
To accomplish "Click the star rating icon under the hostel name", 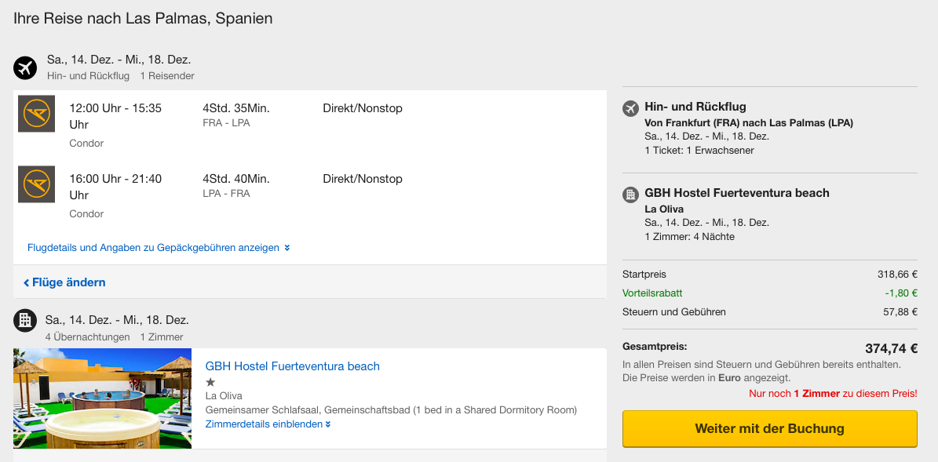I will 210,382.
